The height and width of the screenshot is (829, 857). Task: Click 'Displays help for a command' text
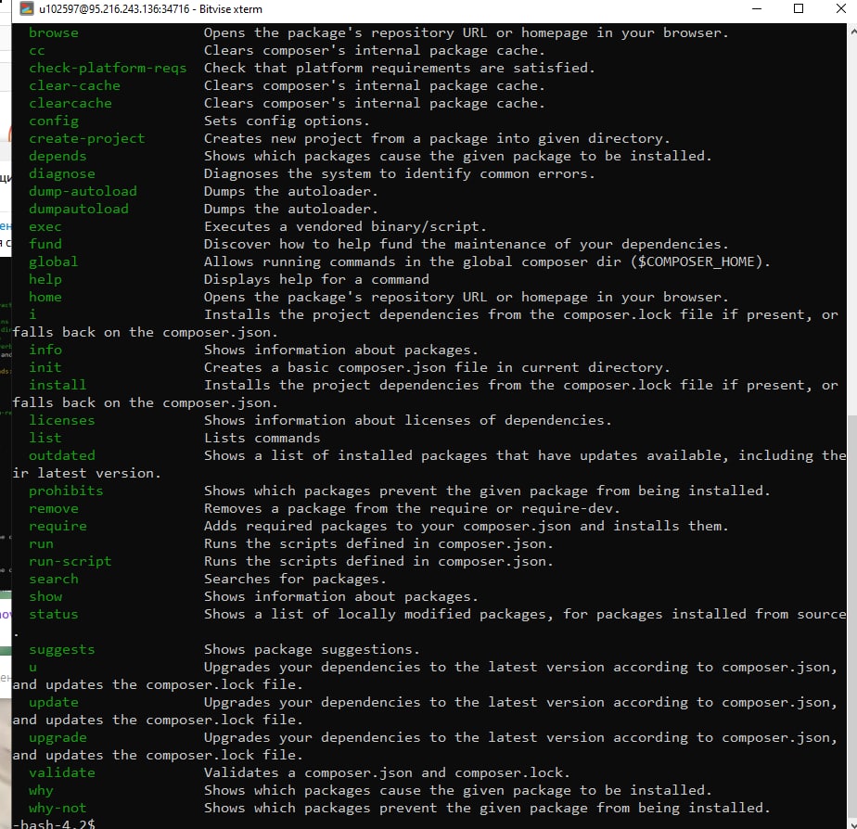pyautogui.click(x=316, y=279)
